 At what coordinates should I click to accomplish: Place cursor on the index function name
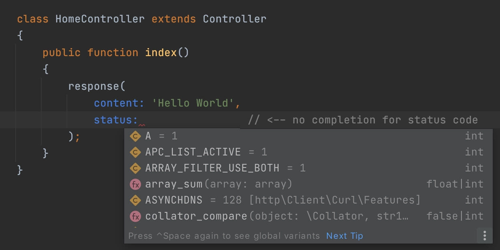(x=161, y=52)
